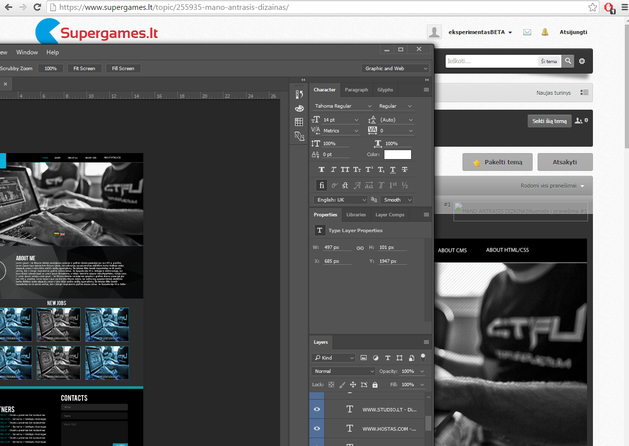
Task: Filter layers by adjustment layers
Action: 376,358
